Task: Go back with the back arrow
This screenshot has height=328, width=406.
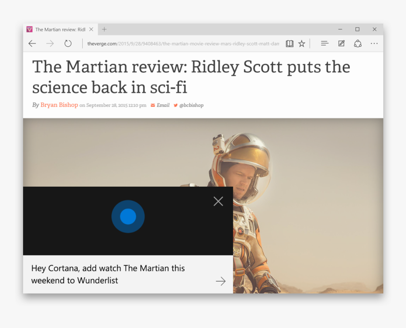Action: (x=32, y=43)
